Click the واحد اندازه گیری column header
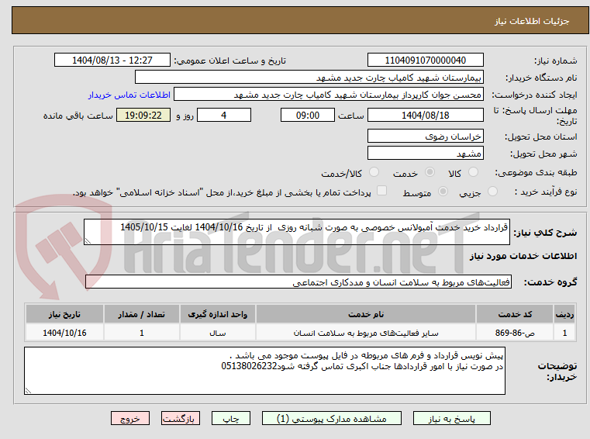 click(218, 314)
